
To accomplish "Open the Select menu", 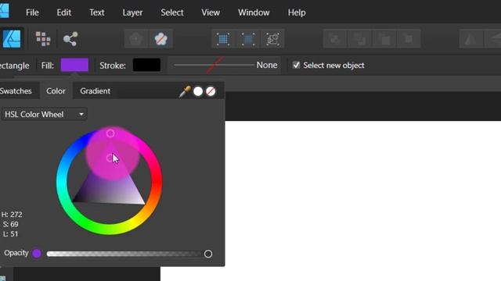I will point(172,12).
